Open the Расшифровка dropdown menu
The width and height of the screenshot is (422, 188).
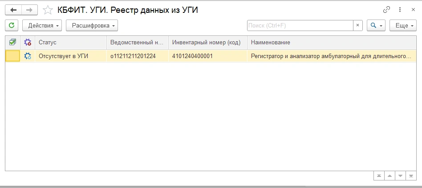92,25
